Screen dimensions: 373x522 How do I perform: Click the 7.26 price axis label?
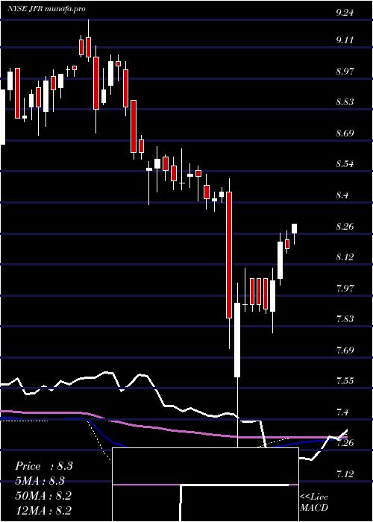click(345, 442)
